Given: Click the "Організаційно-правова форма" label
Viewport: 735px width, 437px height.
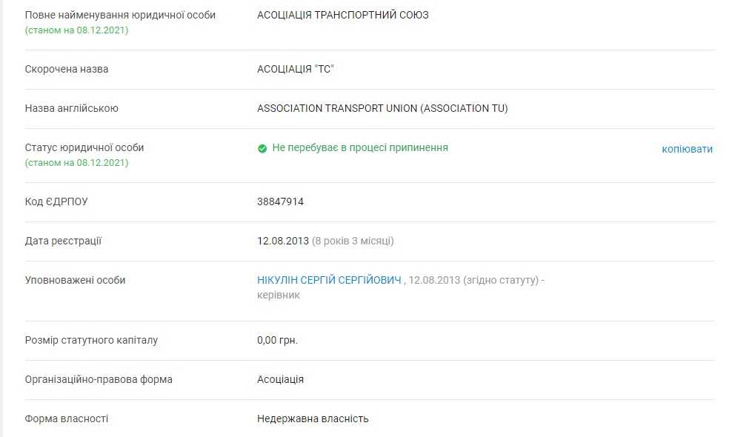Looking at the screenshot, I should (99, 379).
